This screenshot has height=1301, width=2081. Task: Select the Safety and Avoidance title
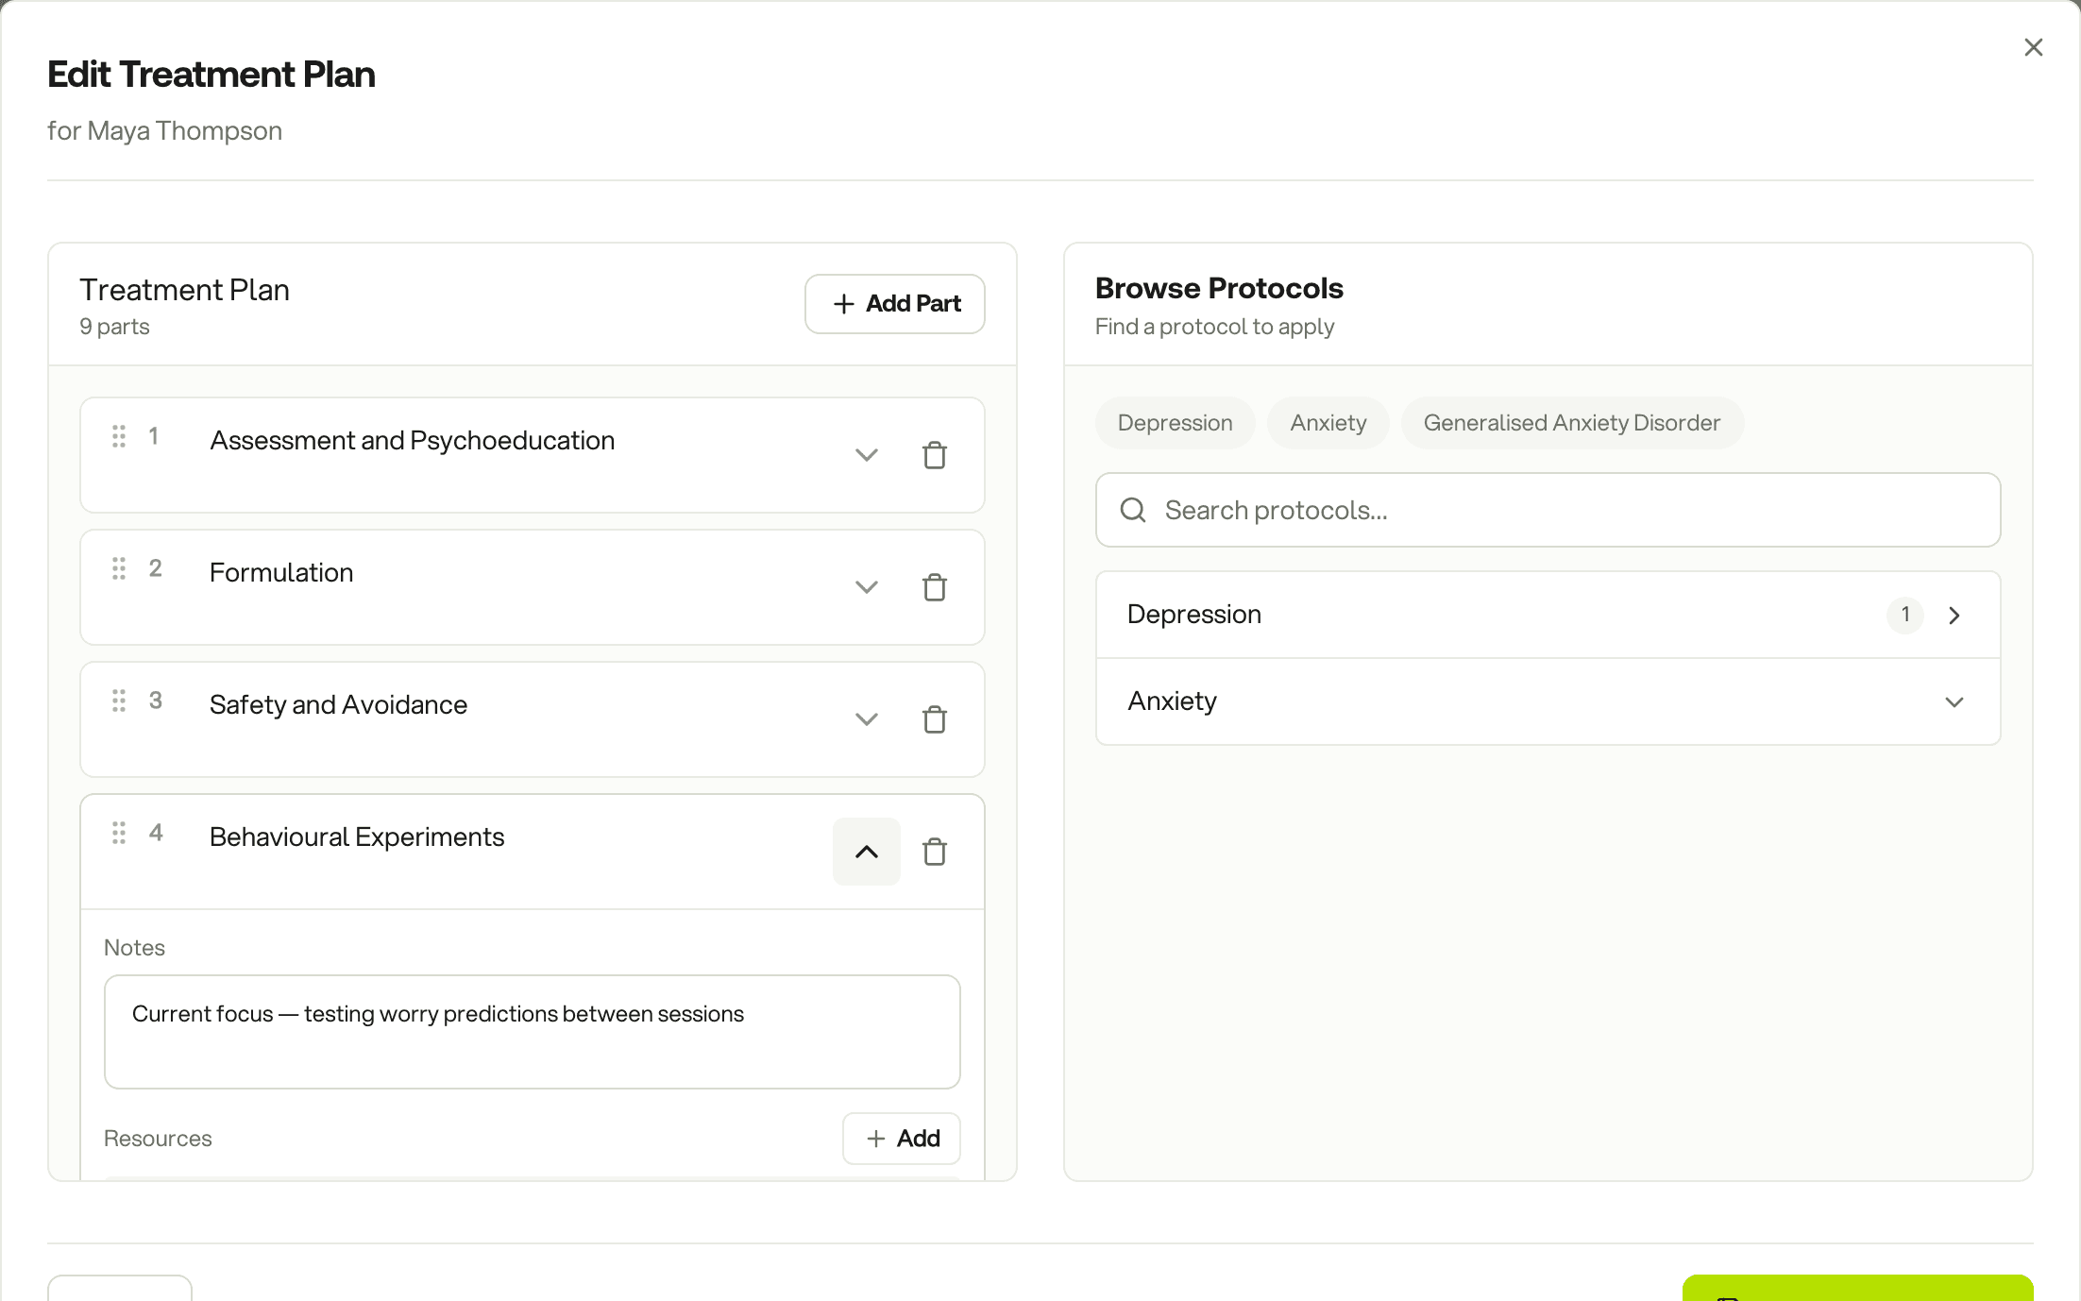click(x=338, y=705)
